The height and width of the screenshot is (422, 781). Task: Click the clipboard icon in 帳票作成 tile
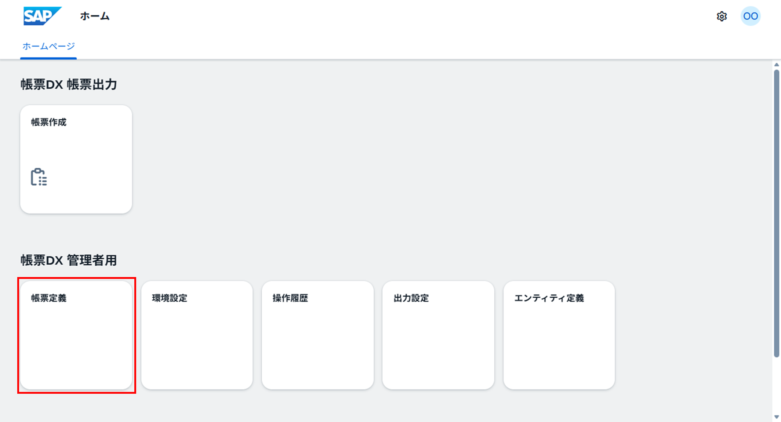(x=39, y=177)
